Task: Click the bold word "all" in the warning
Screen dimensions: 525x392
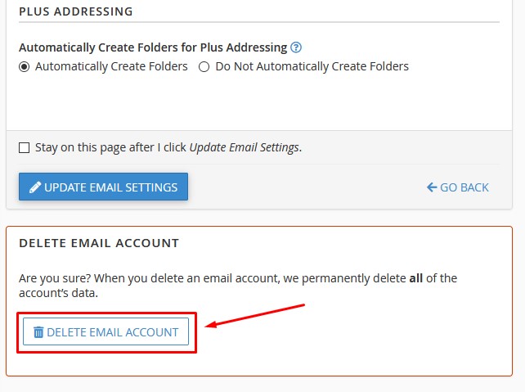Action: coord(416,278)
